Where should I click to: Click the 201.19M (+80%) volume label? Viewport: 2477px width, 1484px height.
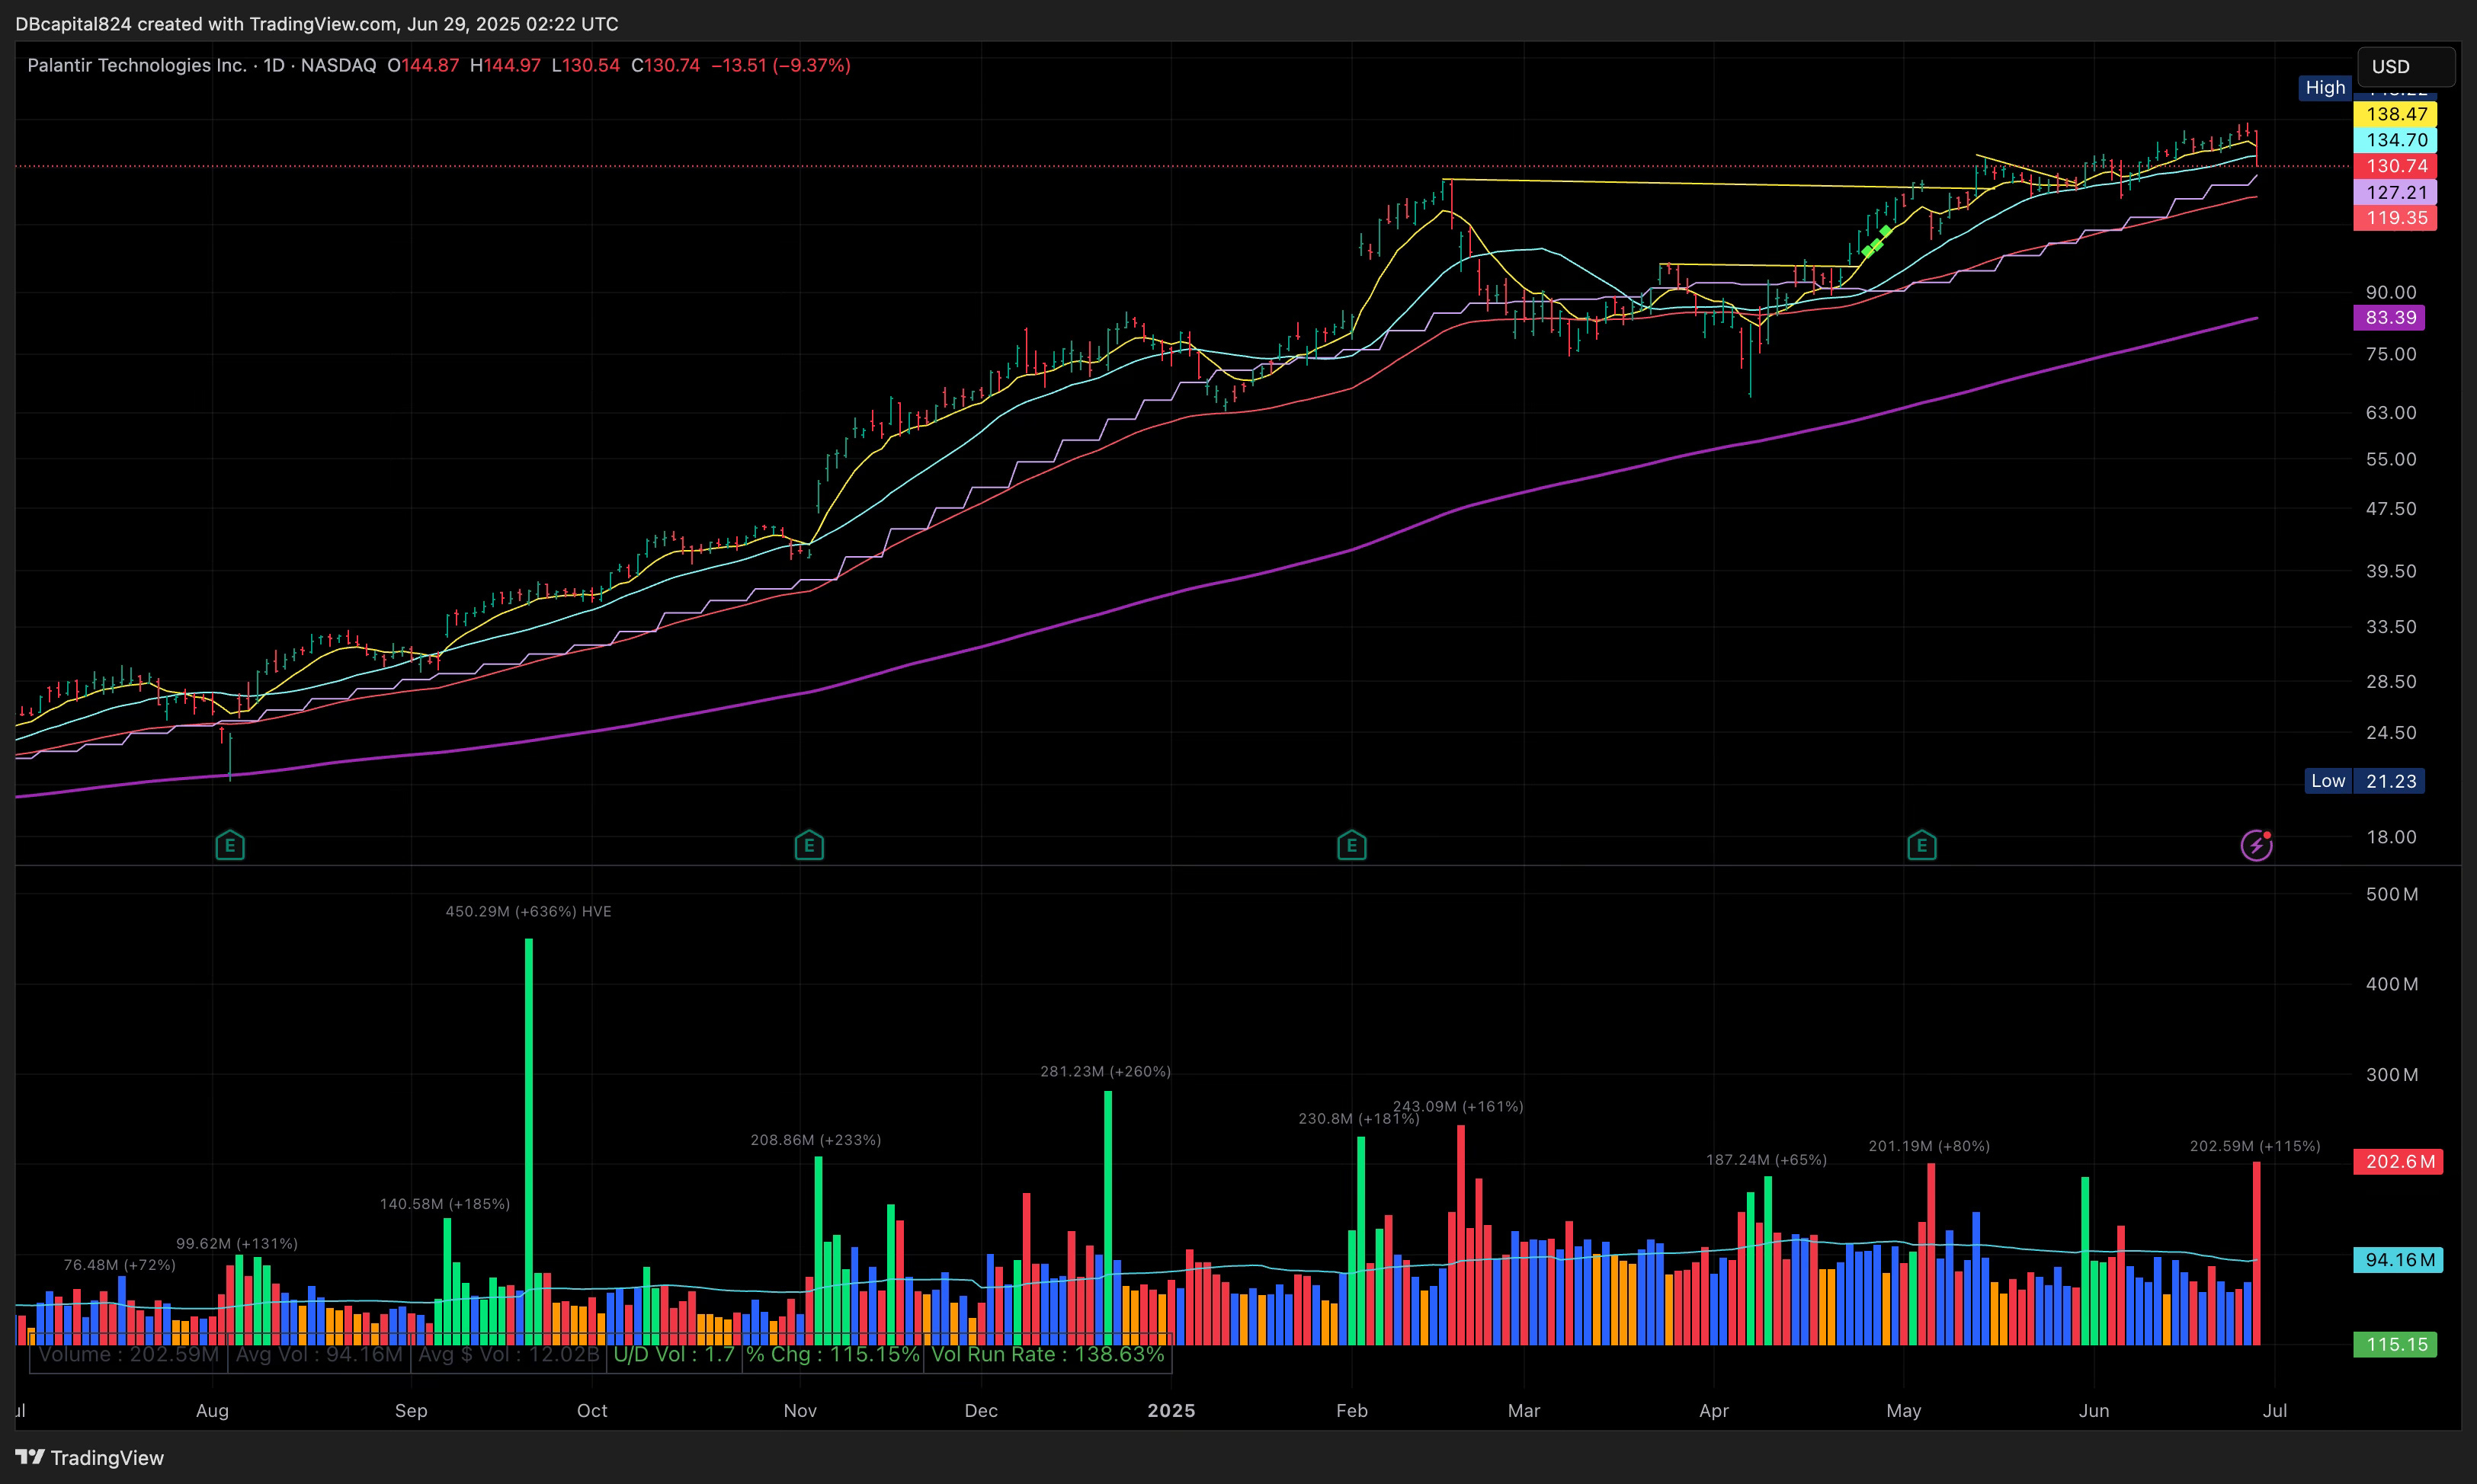1929,1146
